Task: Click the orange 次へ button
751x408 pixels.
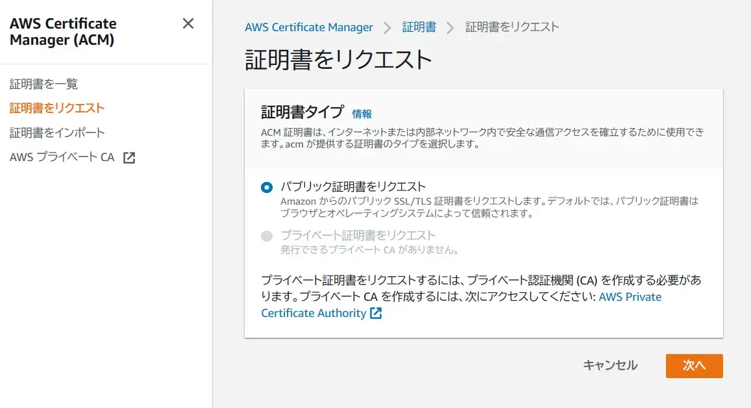Action: click(x=694, y=366)
